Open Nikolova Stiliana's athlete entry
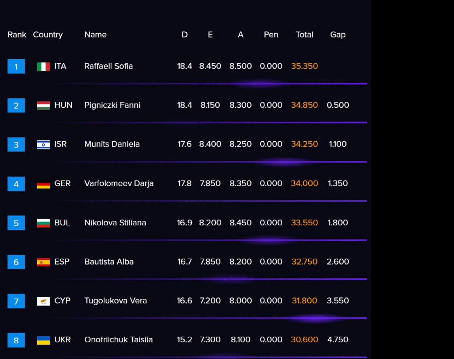 tap(115, 223)
